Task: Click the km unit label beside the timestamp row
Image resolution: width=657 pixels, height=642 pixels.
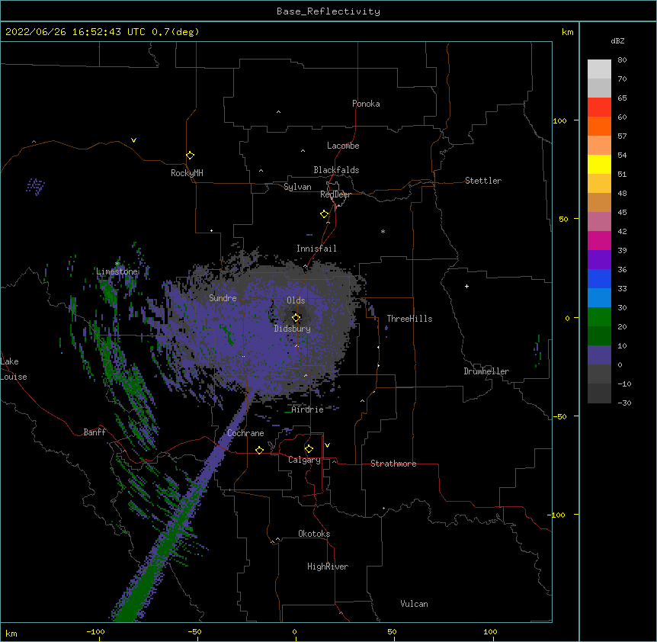Action: click(568, 32)
